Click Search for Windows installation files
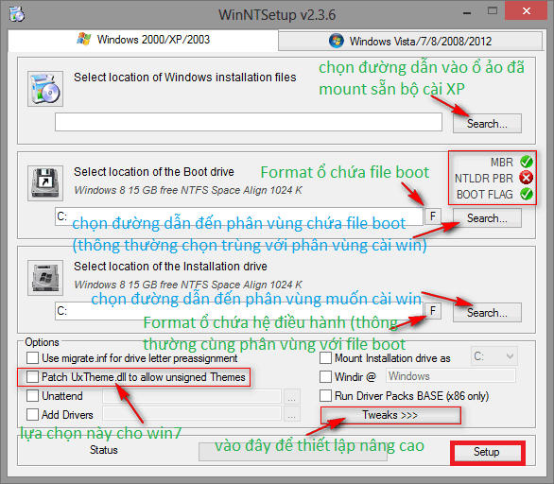This screenshot has height=484, width=554. (x=487, y=123)
